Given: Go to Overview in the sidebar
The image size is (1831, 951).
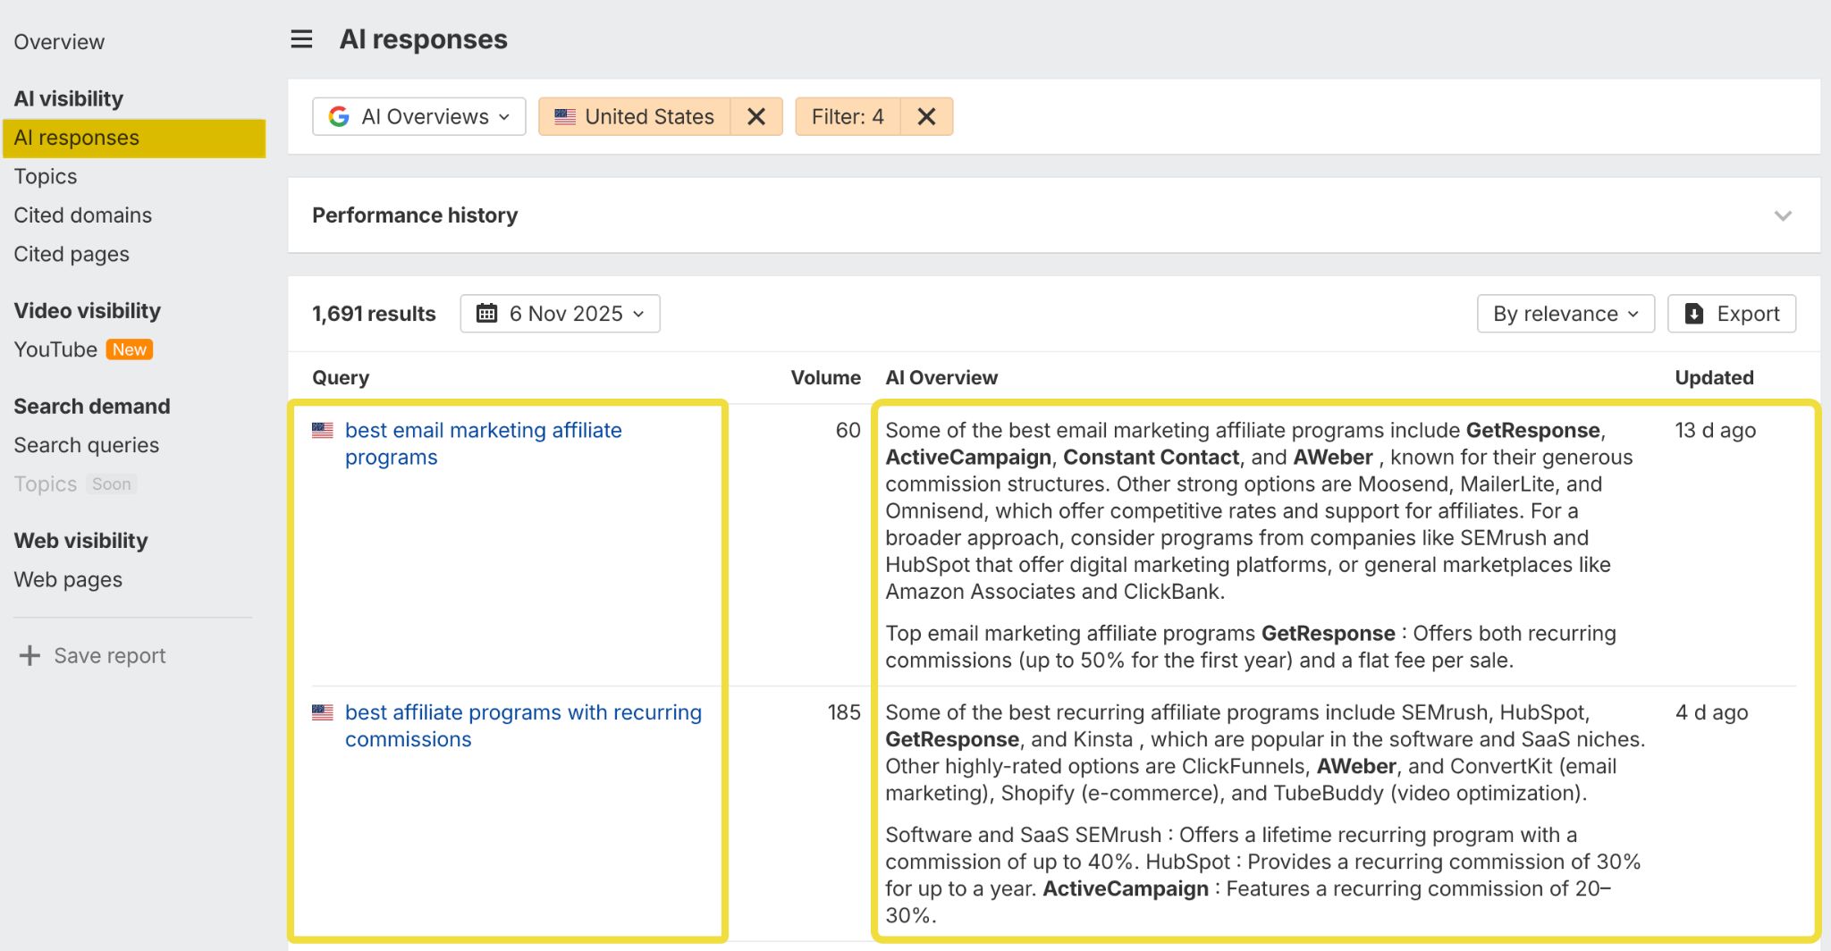Looking at the screenshot, I should point(59,42).
